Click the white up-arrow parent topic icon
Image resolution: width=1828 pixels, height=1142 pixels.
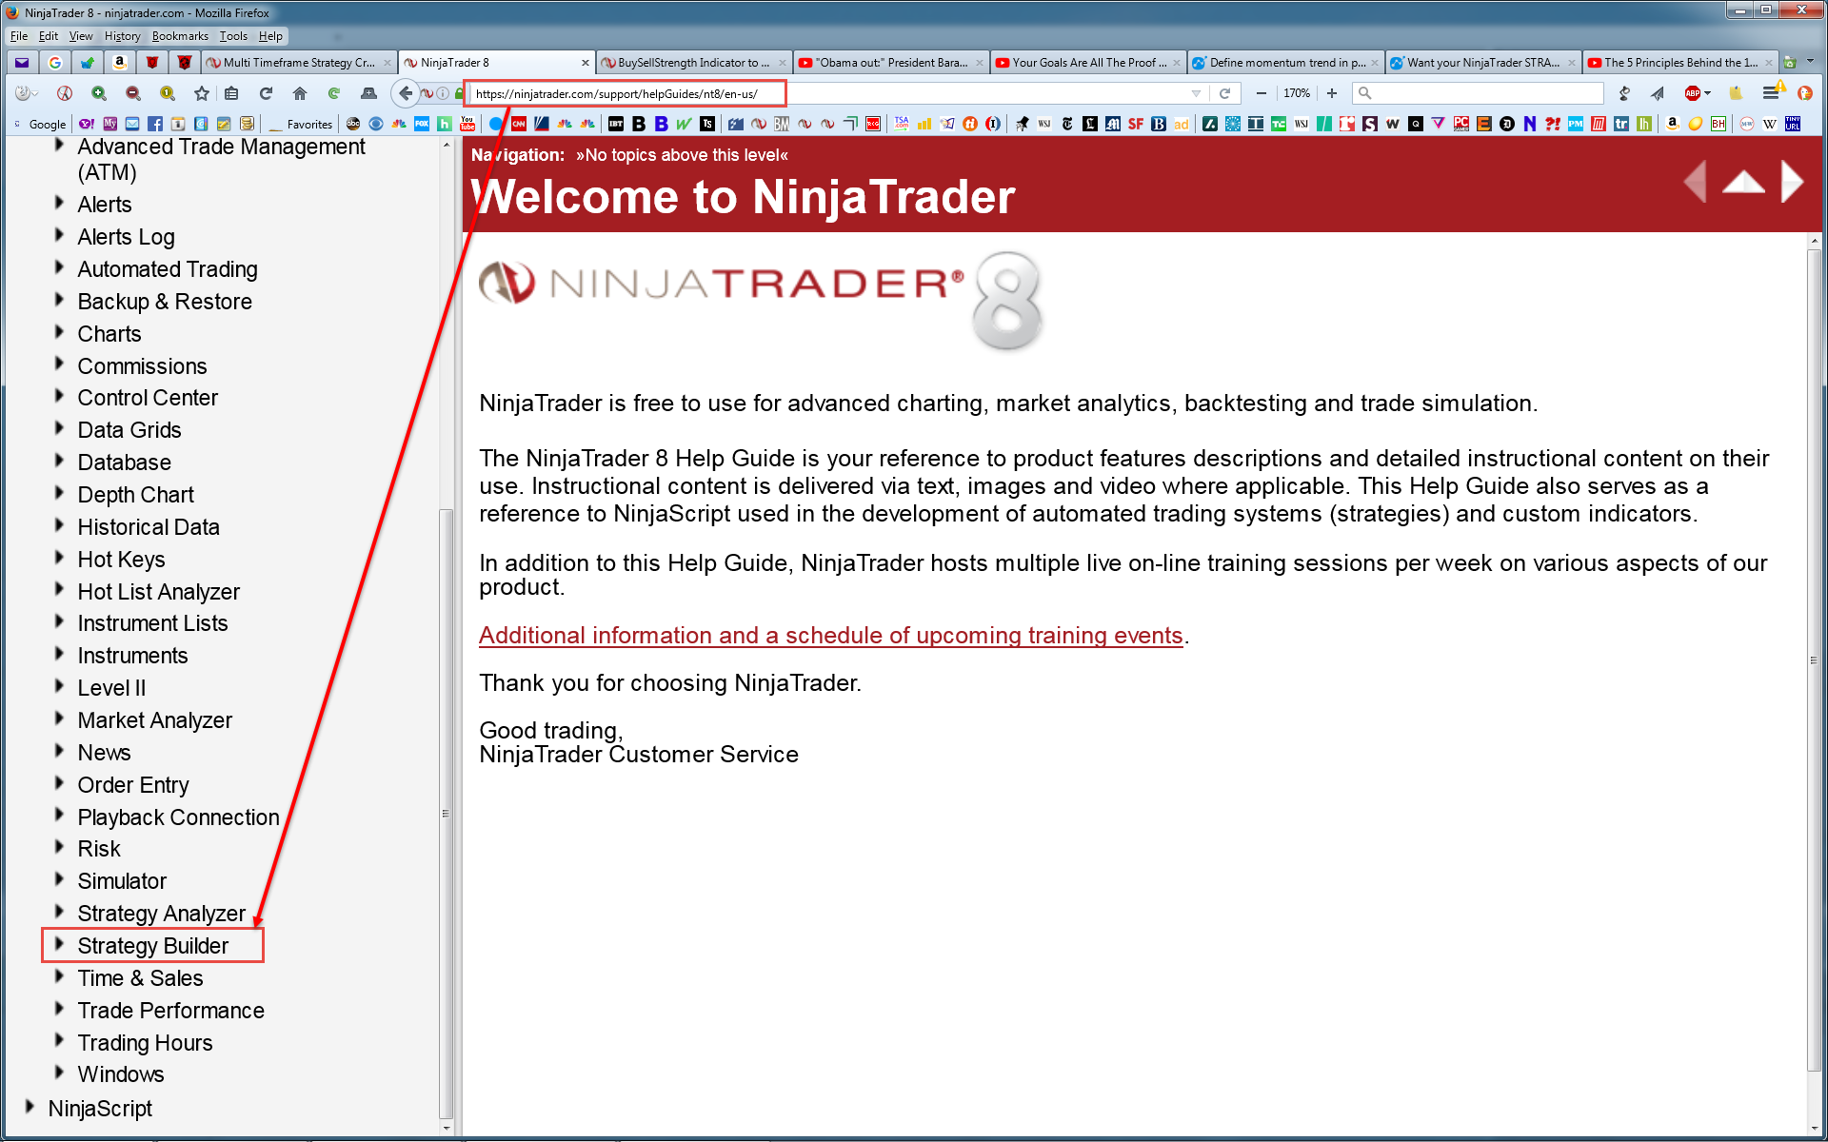point(1743,182)
